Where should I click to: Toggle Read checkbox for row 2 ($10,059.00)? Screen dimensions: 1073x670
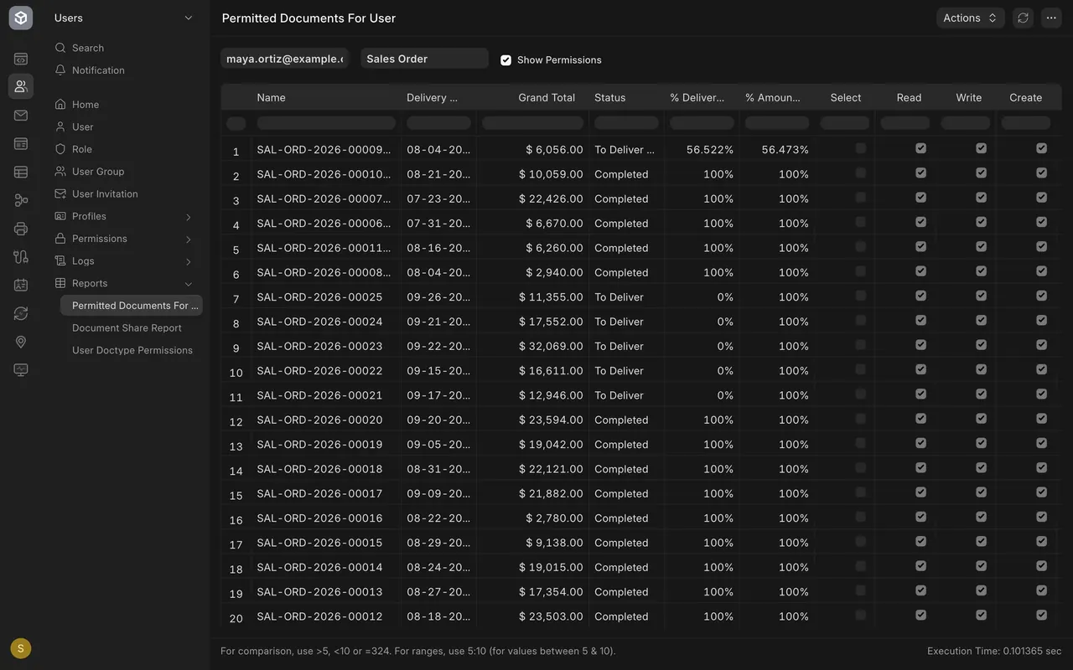coord(920,173)
